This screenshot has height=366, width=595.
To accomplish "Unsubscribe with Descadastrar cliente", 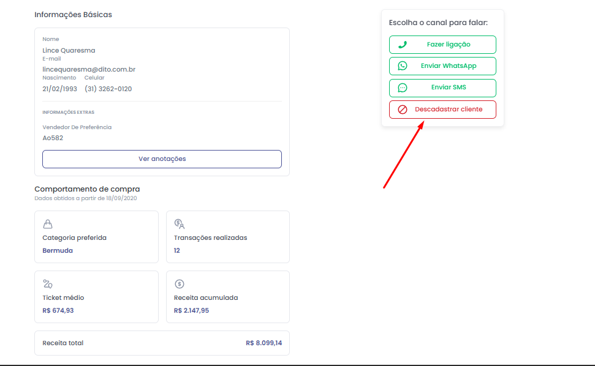I will tap(442, 110).
